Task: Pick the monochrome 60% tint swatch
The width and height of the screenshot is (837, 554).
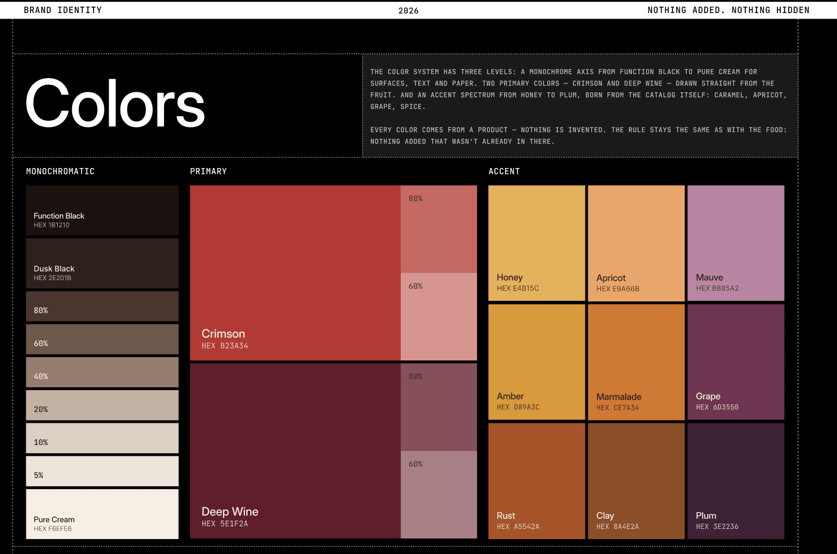Action: click(102, 340)
